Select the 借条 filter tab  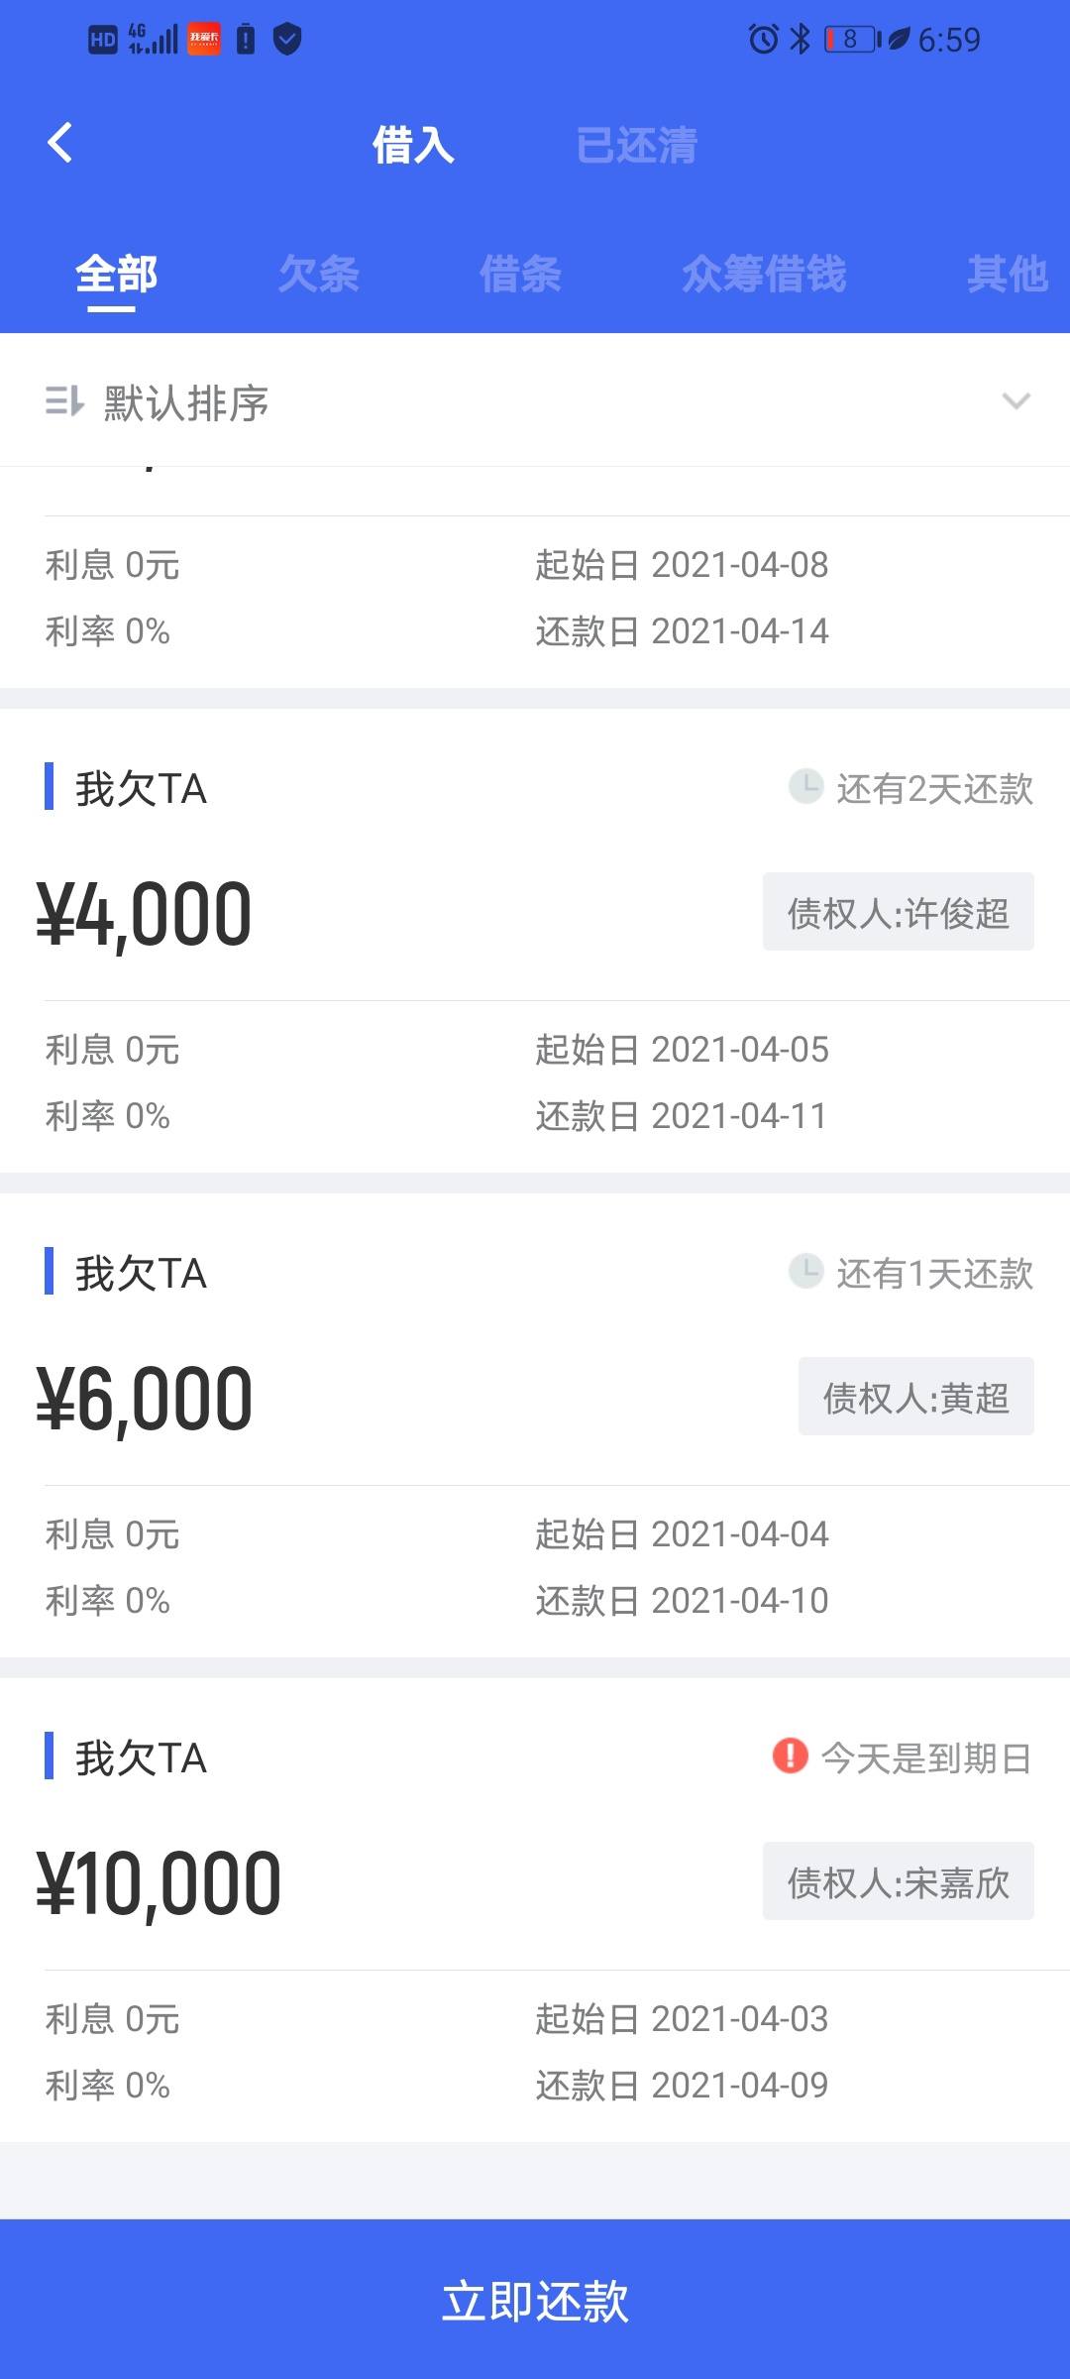(x=520, y=274)
